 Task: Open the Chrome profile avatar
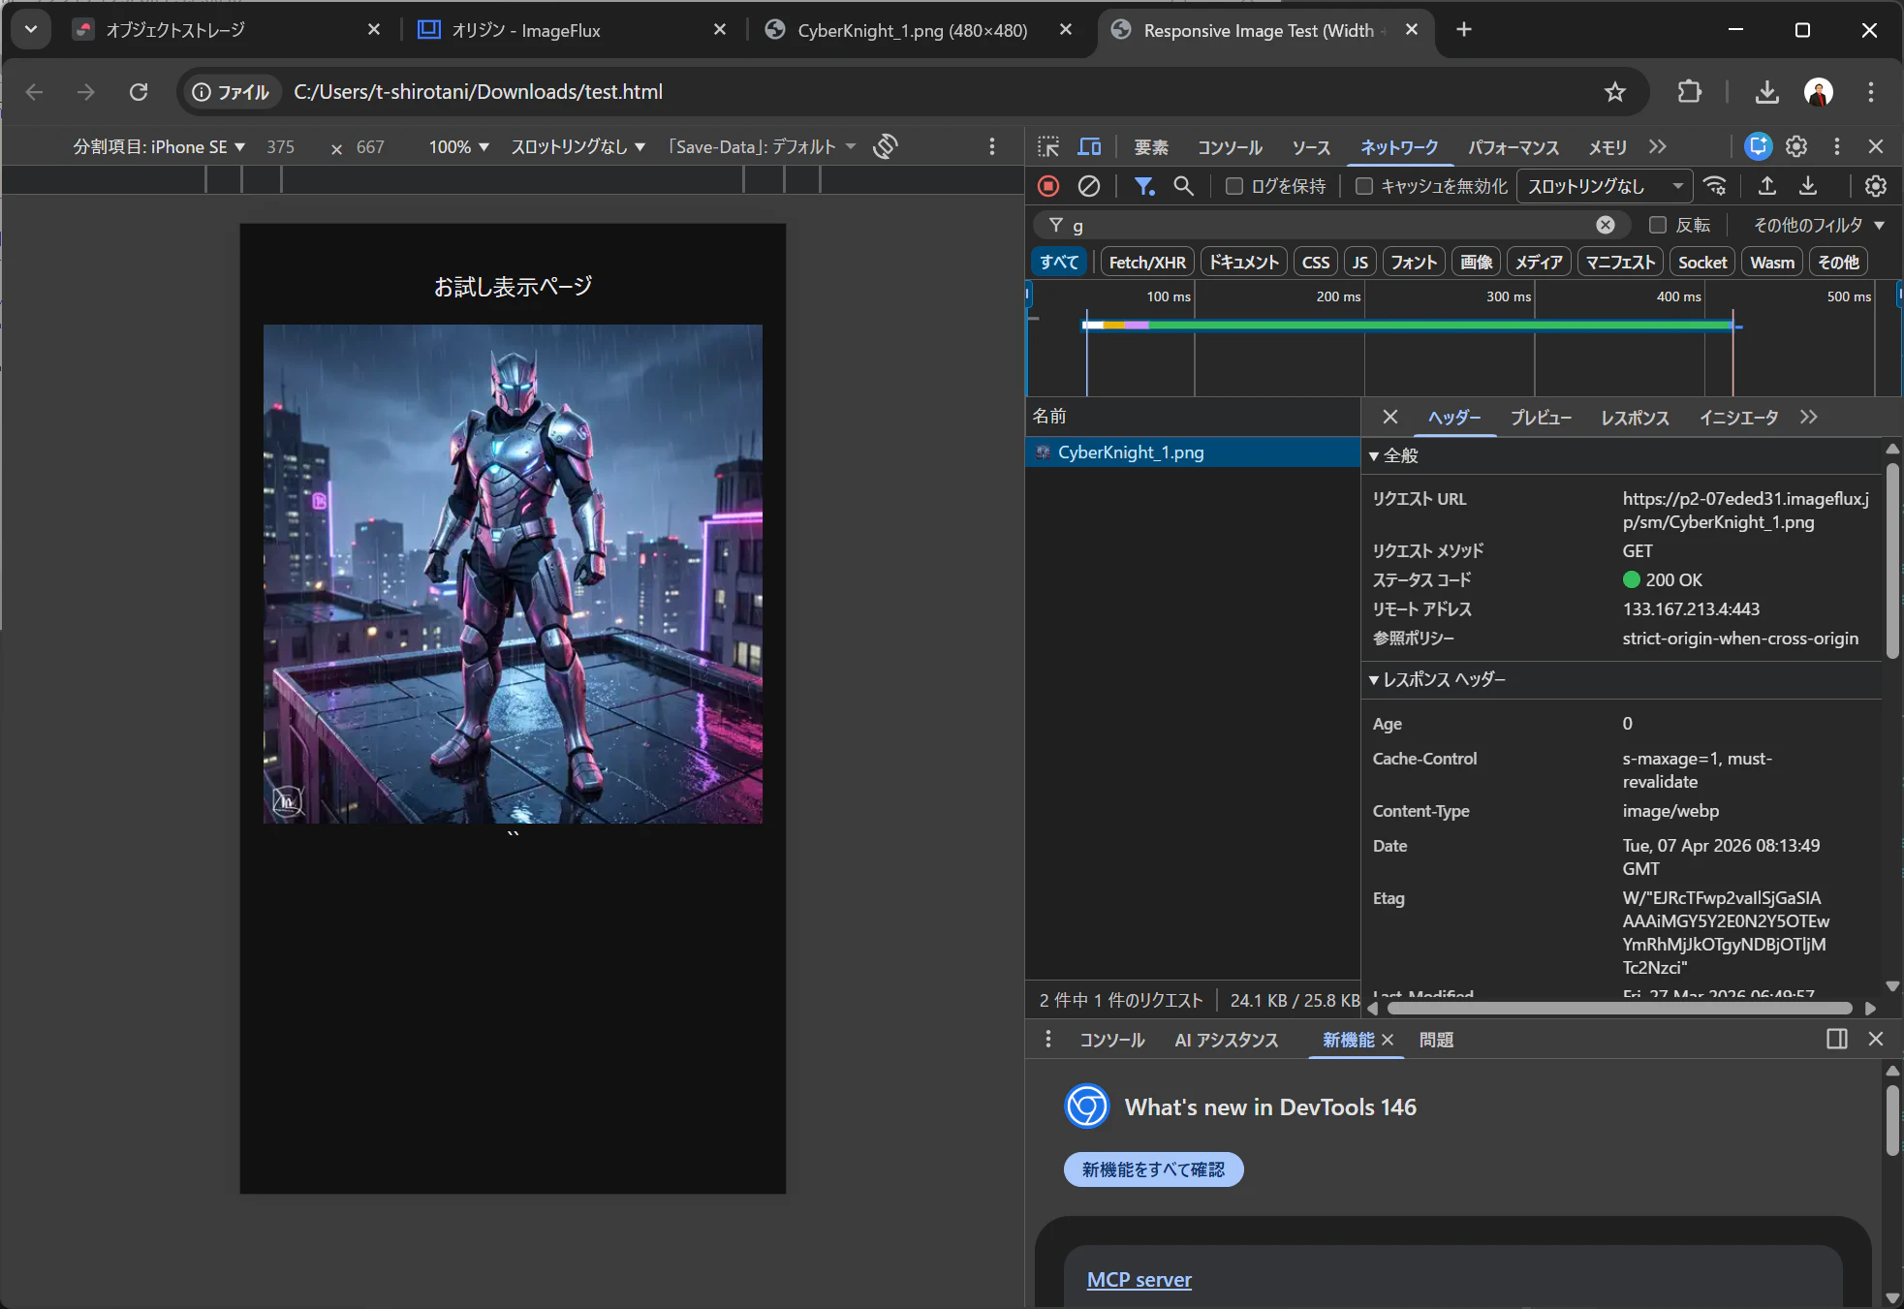pos(1819,92)
